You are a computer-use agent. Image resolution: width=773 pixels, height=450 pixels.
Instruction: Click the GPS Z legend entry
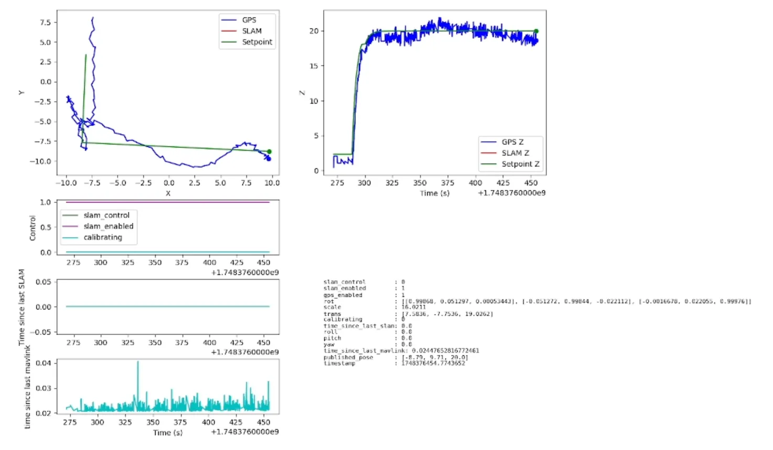(502, 142)
